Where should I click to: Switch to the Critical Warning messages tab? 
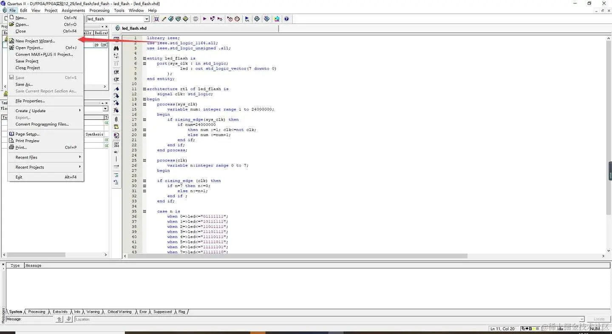click(119, 312)
